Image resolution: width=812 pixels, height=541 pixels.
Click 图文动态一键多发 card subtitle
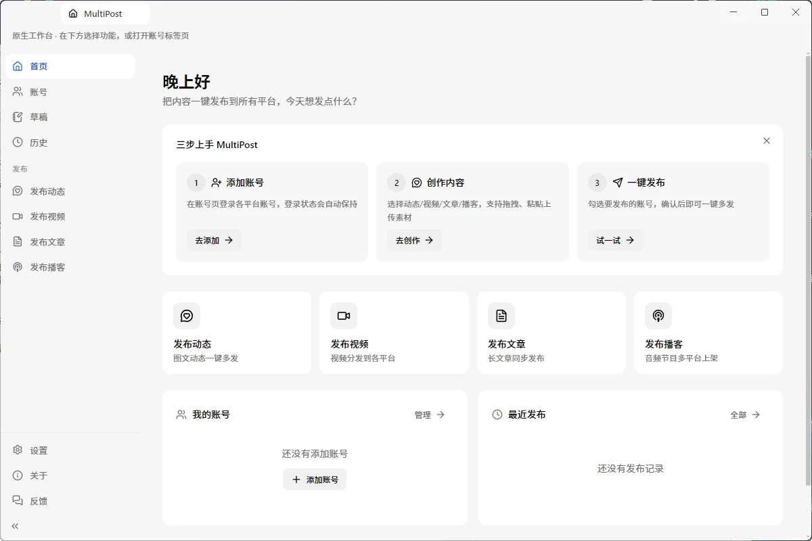coord(206,358)
